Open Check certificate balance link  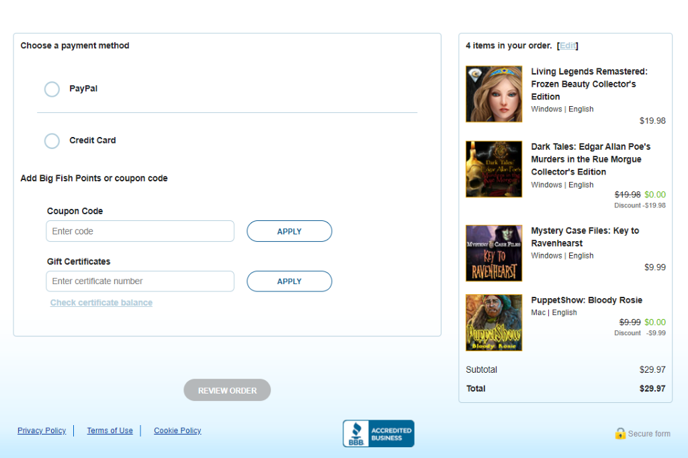[101, 303]
